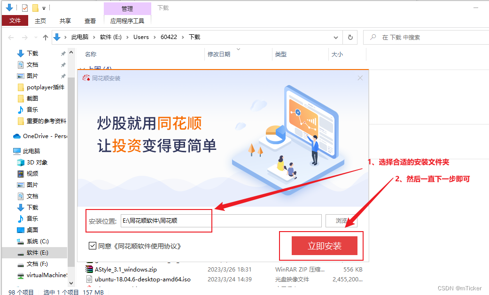Click the blue down-arrow quick access icon
This screenshot has height=295, width=489.
[x=9, y=8]
